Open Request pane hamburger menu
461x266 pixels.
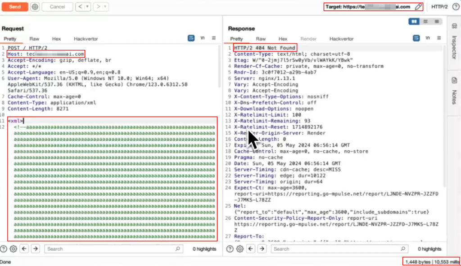[214, 38]
